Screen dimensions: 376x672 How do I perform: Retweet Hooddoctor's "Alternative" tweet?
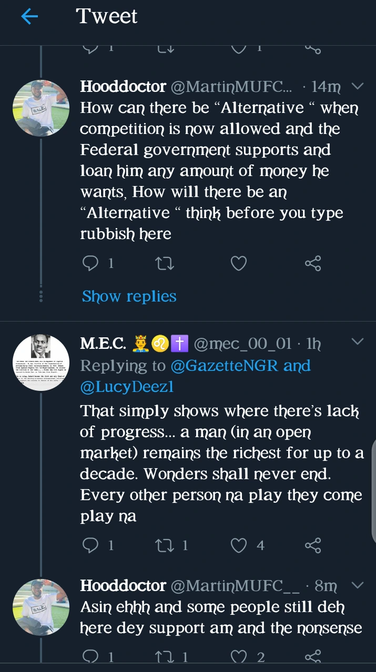coord(165,263)
